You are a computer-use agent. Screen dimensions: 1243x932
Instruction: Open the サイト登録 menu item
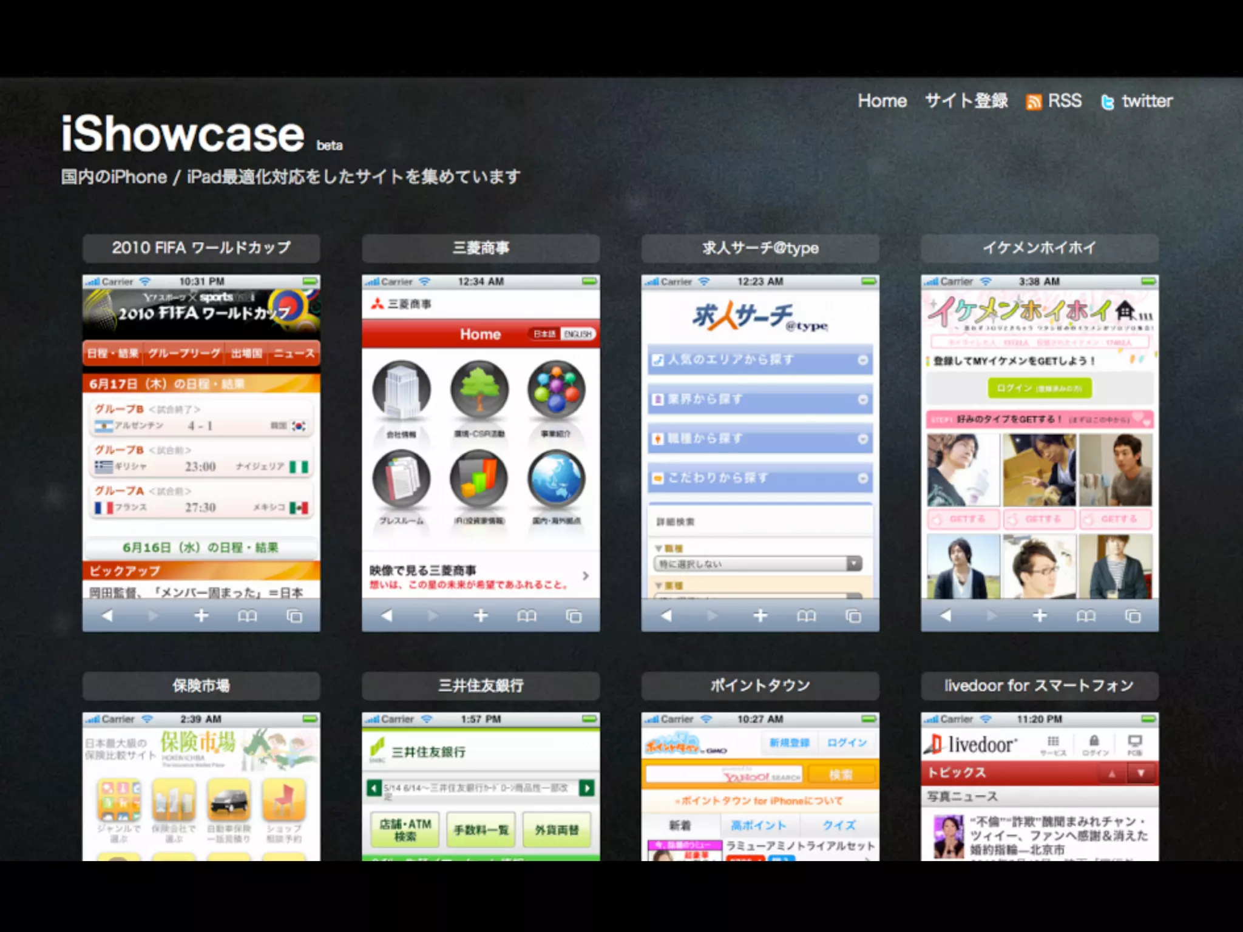pyautogui.click(x=966, y=101)
